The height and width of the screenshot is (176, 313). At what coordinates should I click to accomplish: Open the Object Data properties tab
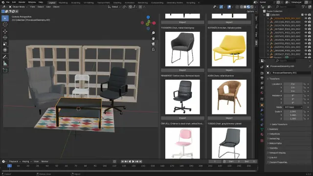pos(262,130)
